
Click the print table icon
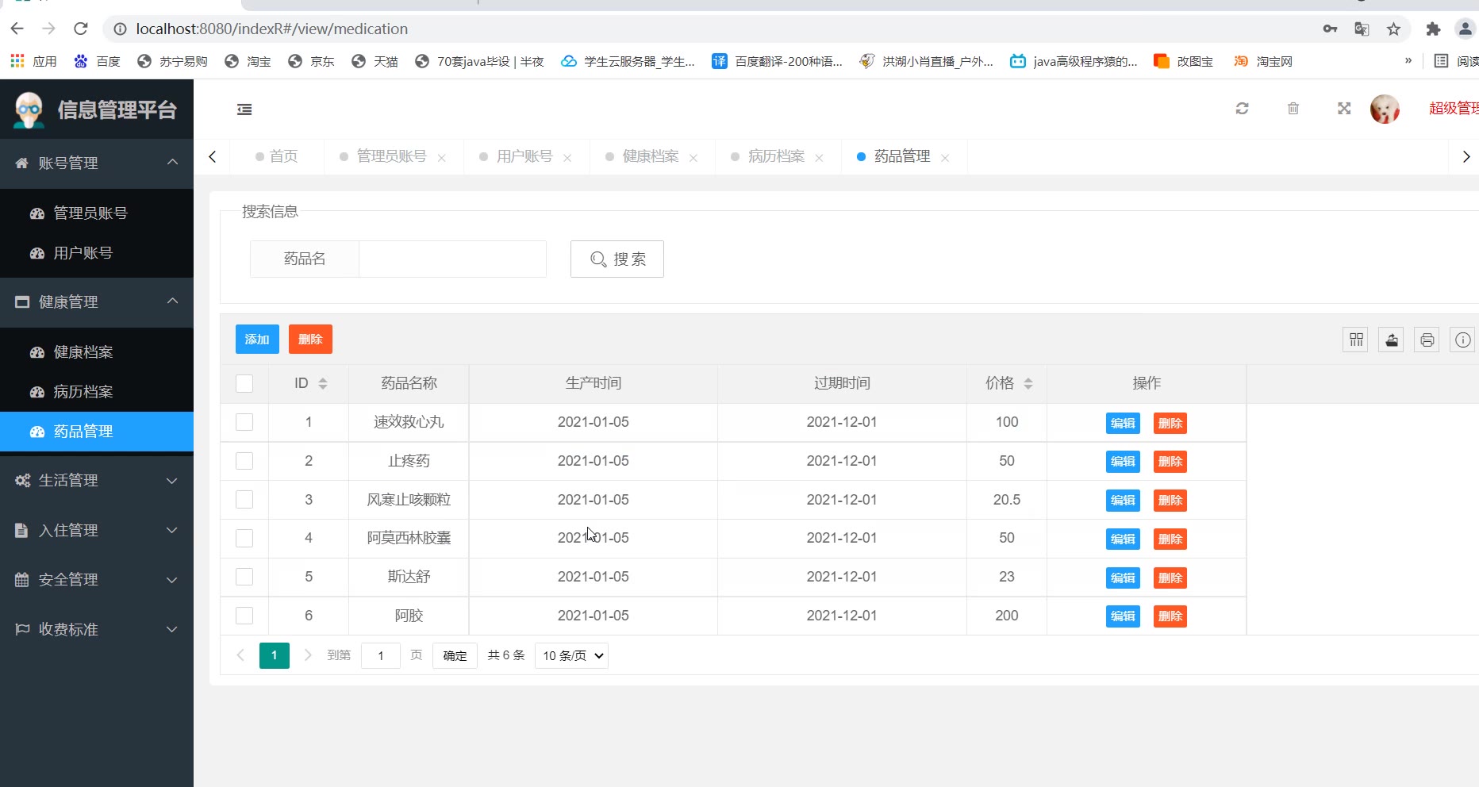tap(1427, 340)
